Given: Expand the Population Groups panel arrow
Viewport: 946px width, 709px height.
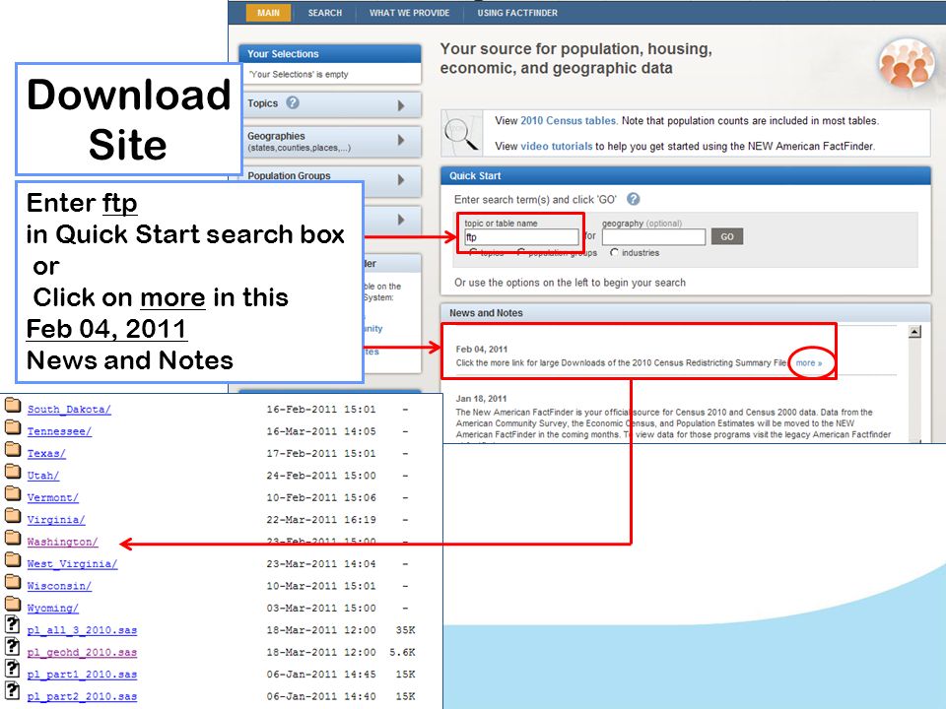Looking at the screenshot, I should (401, 179).
